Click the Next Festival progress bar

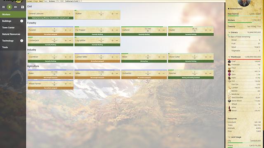coord(244,16)
